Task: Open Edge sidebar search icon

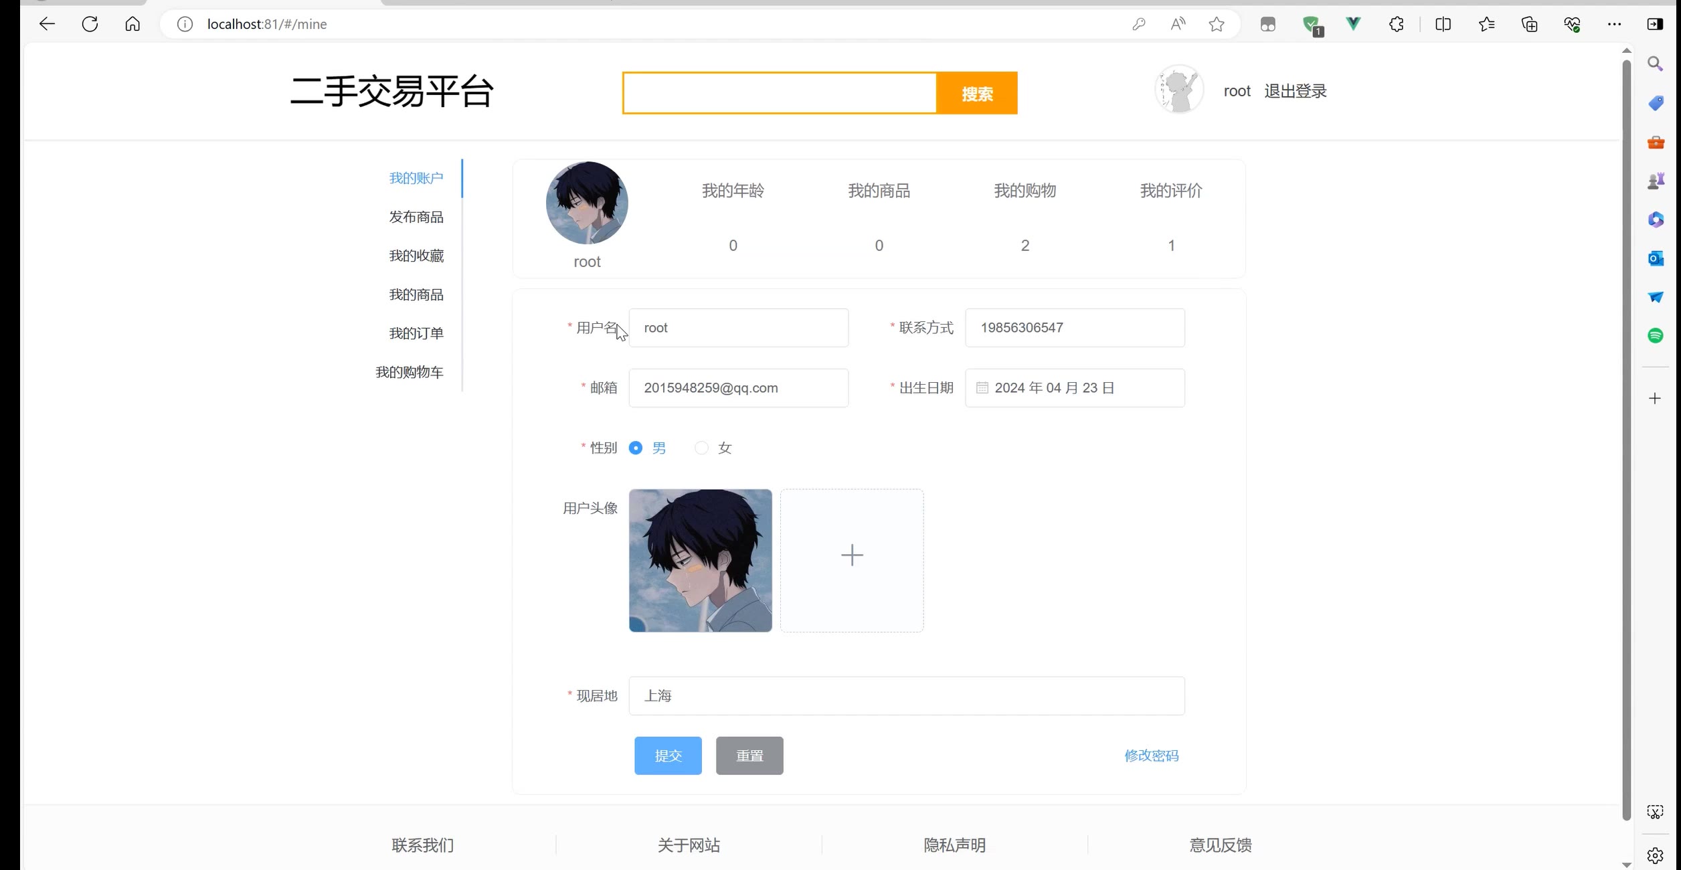Action: click(1655, 64)
